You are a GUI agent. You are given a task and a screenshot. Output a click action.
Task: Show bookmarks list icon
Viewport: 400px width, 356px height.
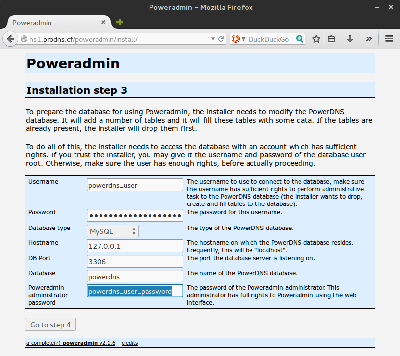[331, 39]
